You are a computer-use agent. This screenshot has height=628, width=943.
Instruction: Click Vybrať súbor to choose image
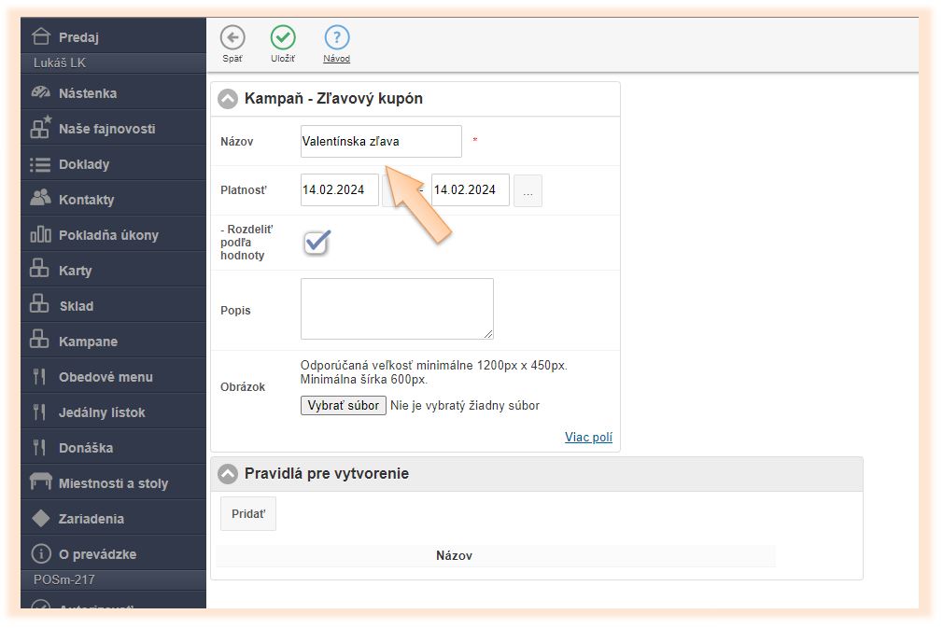[x=343, y=406]
